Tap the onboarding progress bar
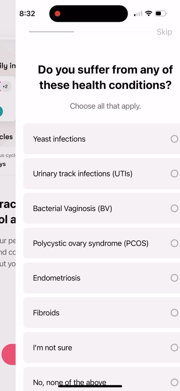Viewport: 180px width, 391px height. coord(90,32)
